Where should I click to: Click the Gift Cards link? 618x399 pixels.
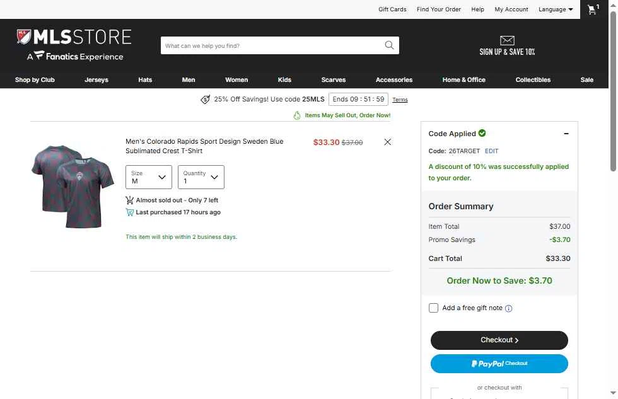(x=392, y=9)
